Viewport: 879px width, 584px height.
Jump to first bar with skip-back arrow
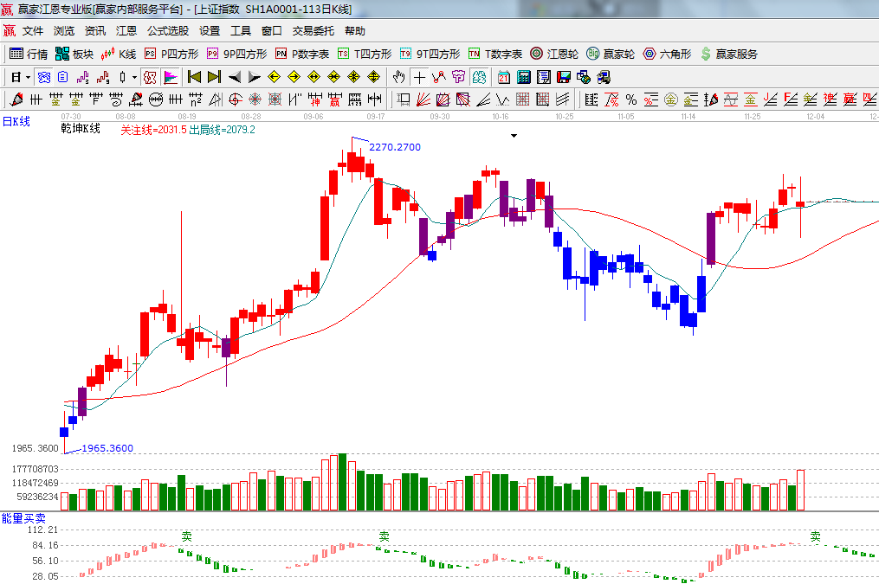[194, 77]
